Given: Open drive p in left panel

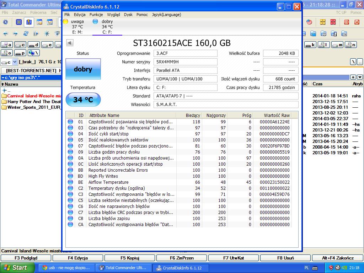Looking at the screenshot, I should click(20, 53).
